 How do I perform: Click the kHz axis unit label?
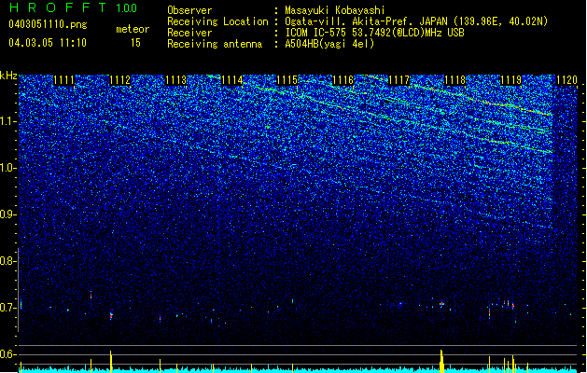[8, 76]
